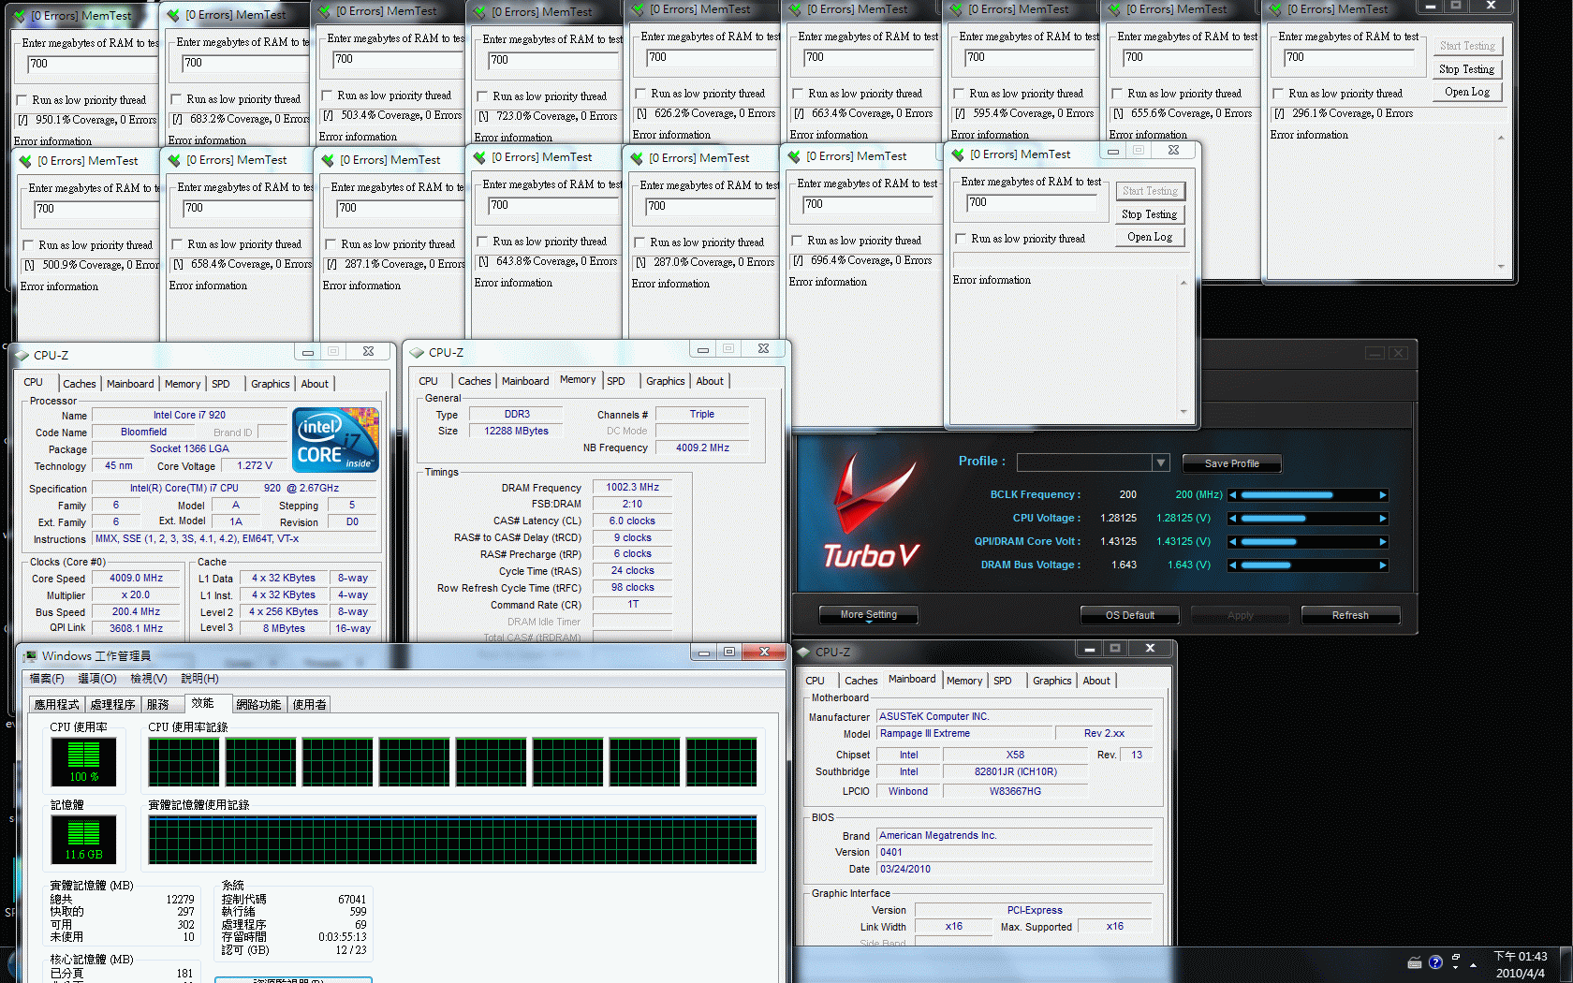The image size is (1573, 983).
Task: Open Caches tab in CPU-Z Core i7 920 window
Action: pos(80,384)
